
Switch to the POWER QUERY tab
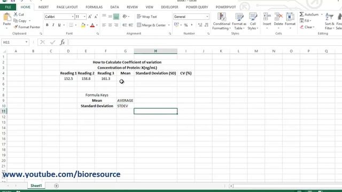pos(197,7)
